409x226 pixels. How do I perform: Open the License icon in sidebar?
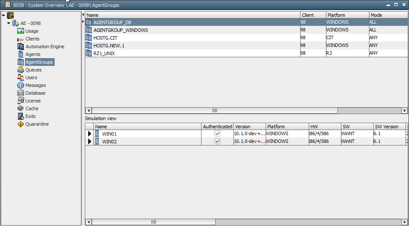click(x=21, y=101)
